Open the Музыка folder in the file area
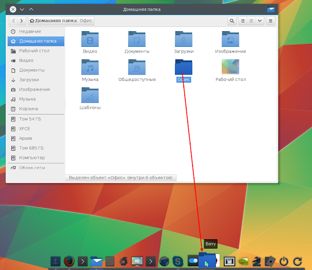Viewport: 312px width, 270px height. pos(90,71)
